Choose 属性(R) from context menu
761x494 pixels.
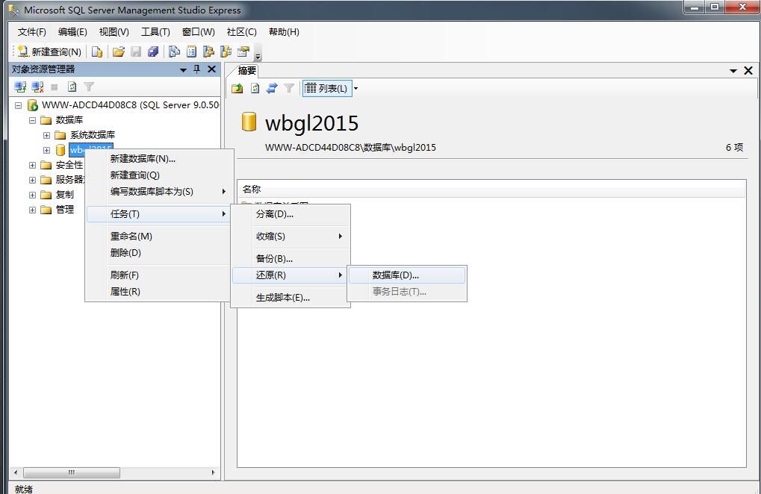[x=158, y=291]
